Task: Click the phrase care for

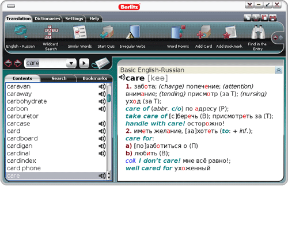Action: [x=139, y=138]
